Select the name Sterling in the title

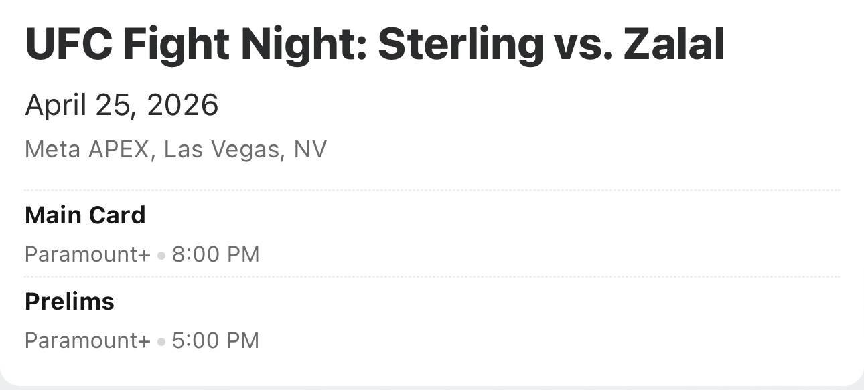(460, 44)
